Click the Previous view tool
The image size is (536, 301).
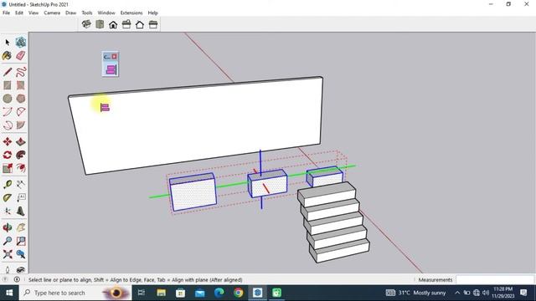pos(20,254)
